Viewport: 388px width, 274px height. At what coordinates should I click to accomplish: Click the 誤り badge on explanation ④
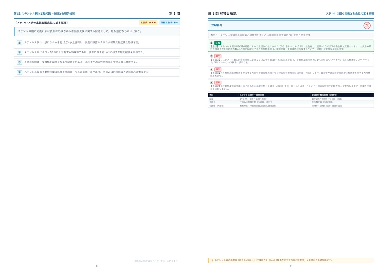tap(218, 82)
